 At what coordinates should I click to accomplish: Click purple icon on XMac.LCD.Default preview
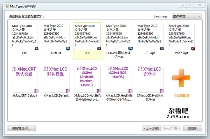(68, 91)
